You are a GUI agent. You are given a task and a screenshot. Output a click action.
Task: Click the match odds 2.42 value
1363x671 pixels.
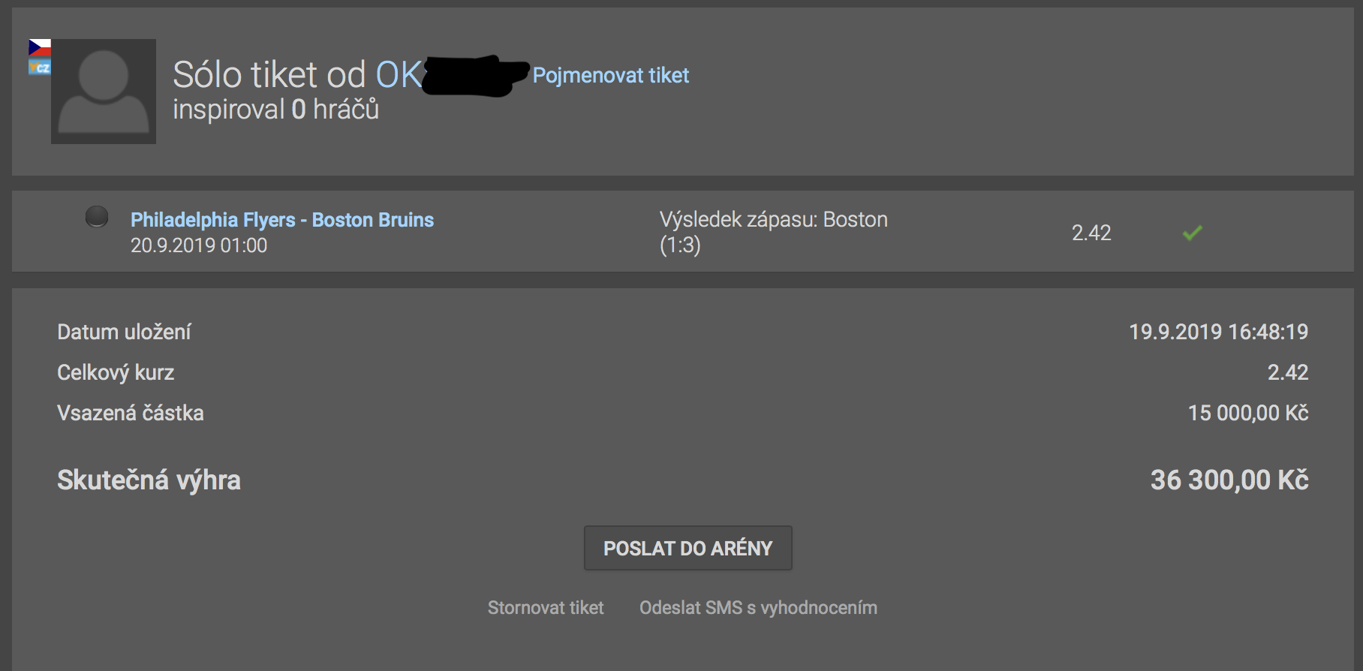click(x=1091, y=233)
